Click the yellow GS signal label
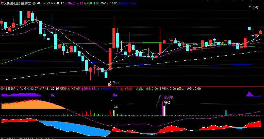Screen dimensions: 264x139 116,107
